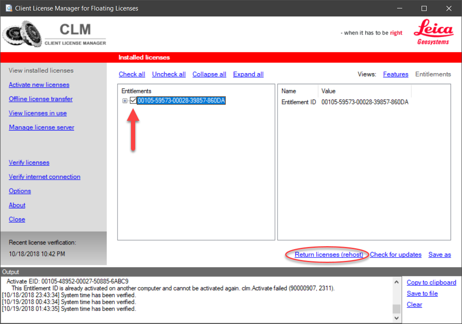Click the output scrollbar thumb

click(x=397, y=309)
